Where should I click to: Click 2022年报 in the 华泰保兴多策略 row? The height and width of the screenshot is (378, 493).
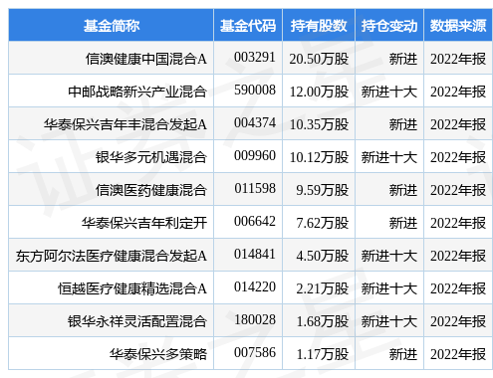[x=458, y=354]
